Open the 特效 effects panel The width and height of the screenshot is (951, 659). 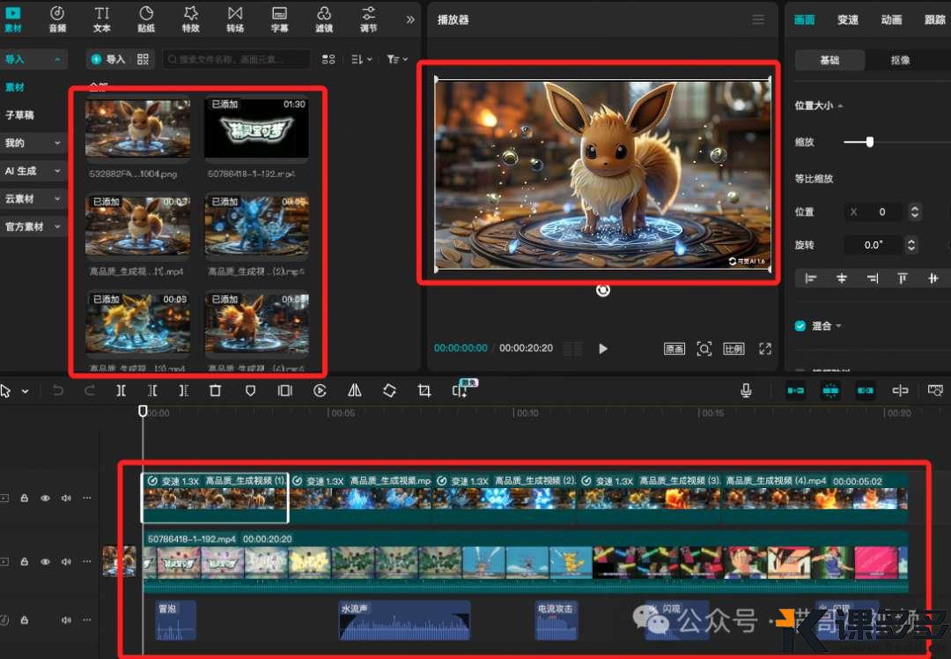coord(190,19)
